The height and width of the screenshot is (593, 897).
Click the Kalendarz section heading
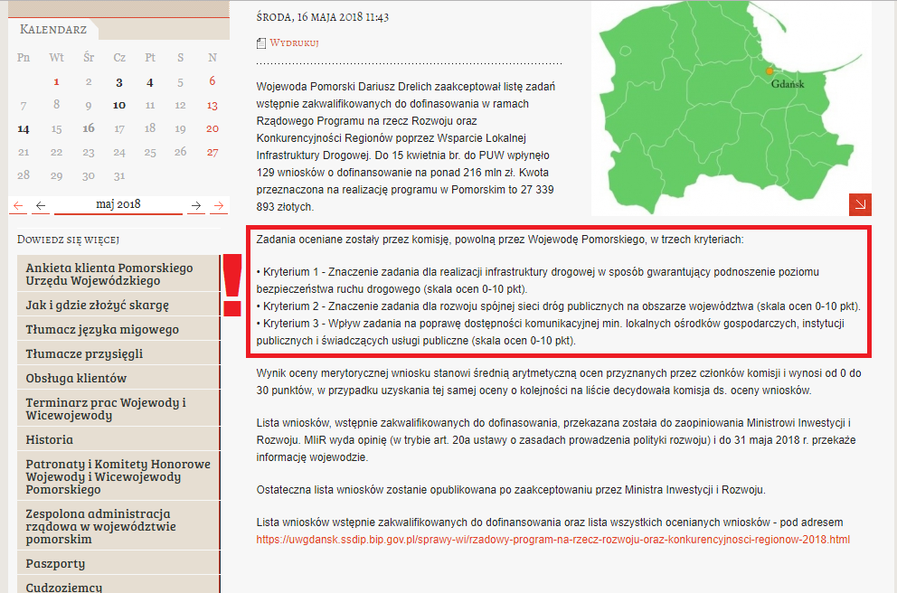pos(53,29)
